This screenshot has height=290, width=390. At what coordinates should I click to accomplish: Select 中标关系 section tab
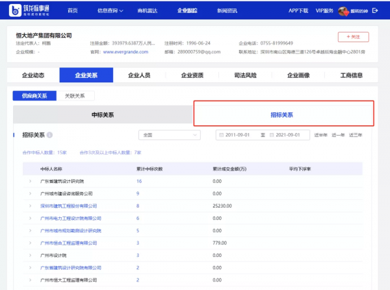tap(103, 115)
